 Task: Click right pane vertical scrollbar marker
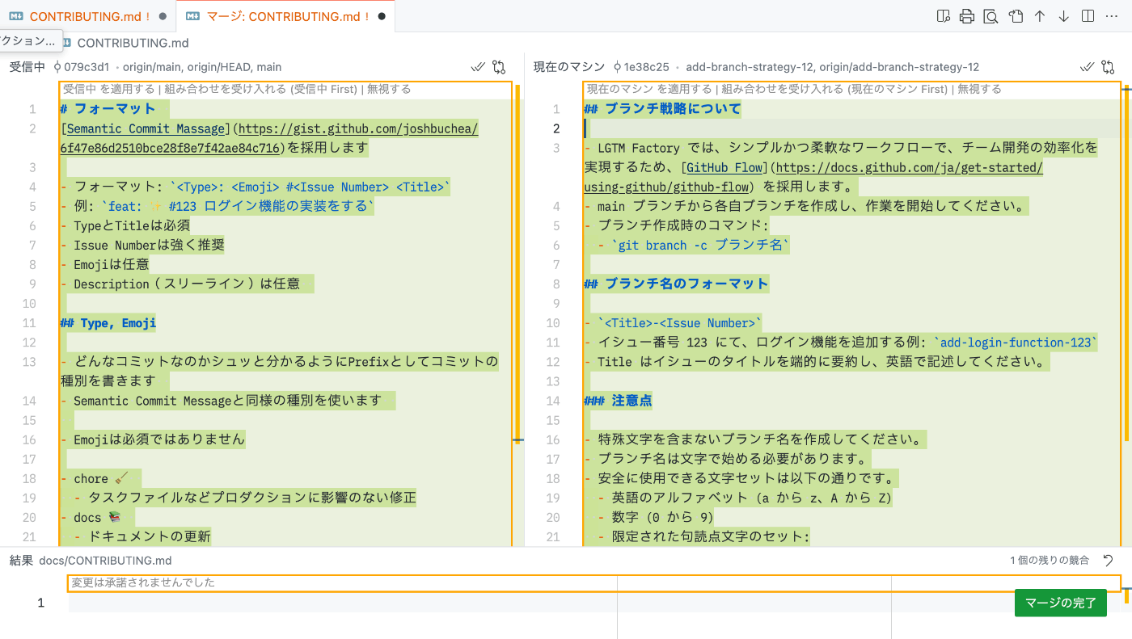tap(1126, 263)
